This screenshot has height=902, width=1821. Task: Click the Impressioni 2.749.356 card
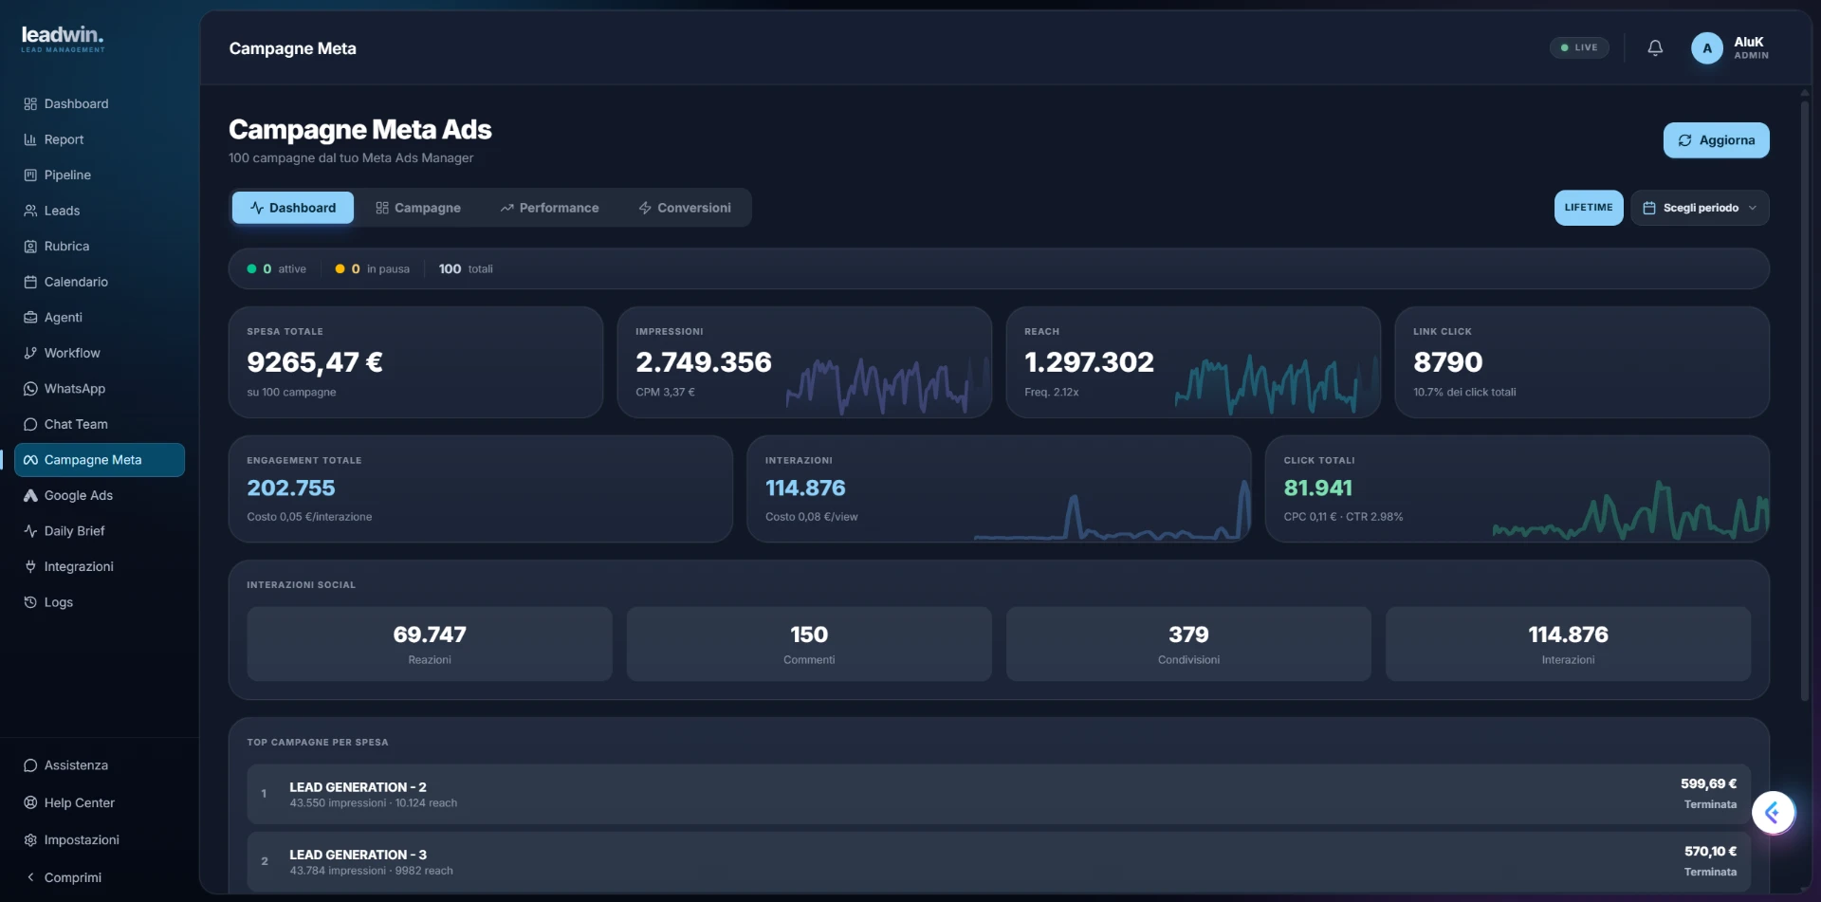(x=804, y=362)
